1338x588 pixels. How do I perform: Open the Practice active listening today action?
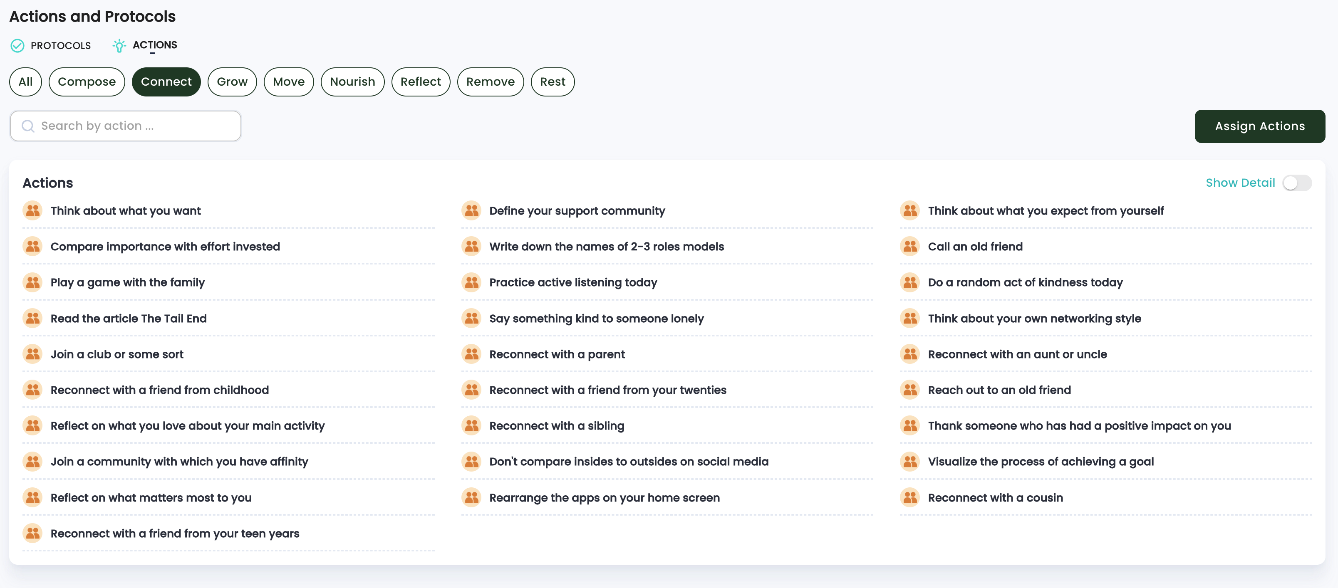pyautogui.click(x=573, y=282)
